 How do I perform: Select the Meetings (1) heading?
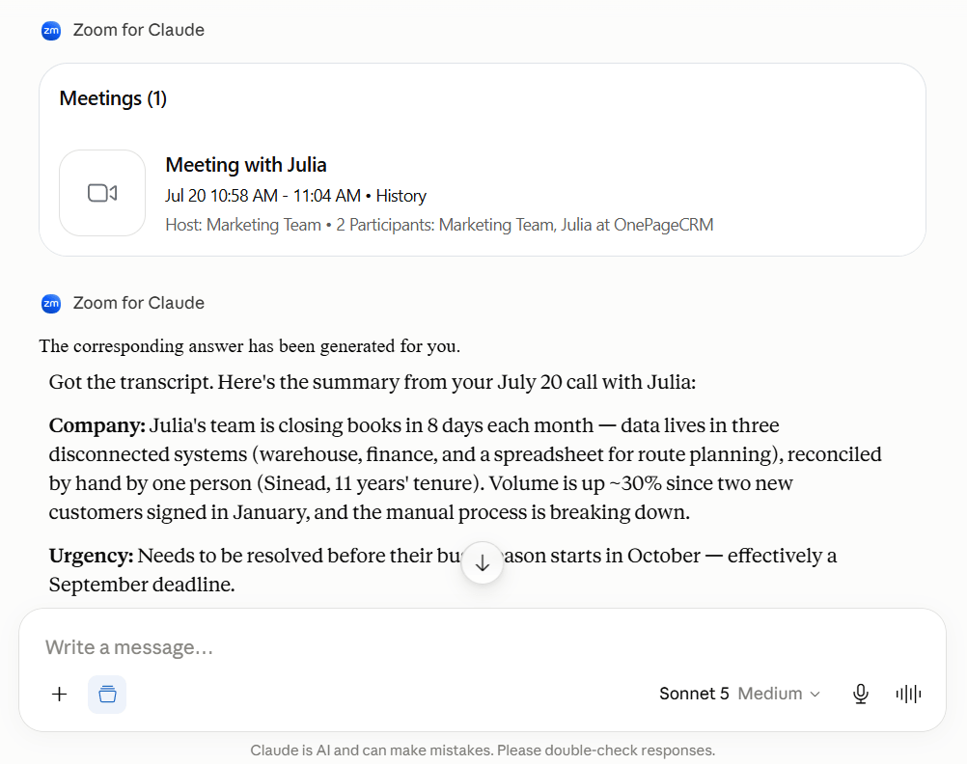tap(113, 98)
